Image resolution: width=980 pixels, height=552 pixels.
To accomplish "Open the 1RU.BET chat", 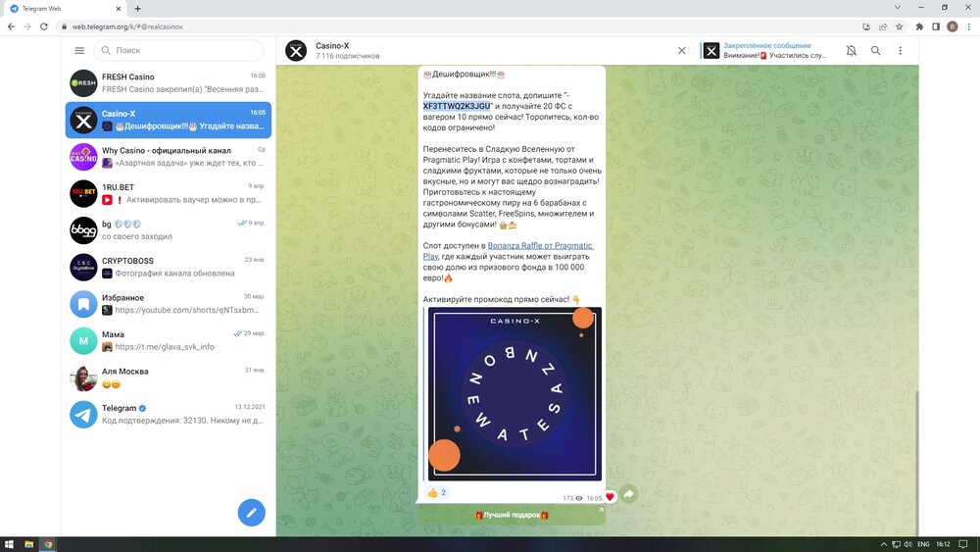I will pyautogui.click(x=169, y=194).
